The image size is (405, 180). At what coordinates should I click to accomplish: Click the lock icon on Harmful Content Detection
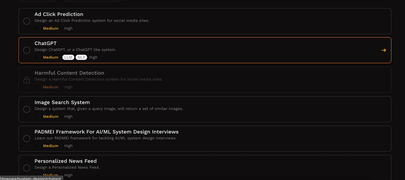27,80
